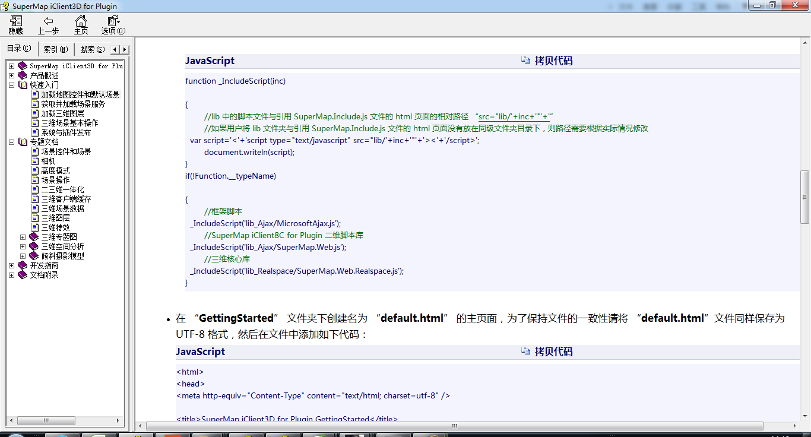
Task: Click copy icon in second 拷贝代码 header
Action: click(525, 351)
